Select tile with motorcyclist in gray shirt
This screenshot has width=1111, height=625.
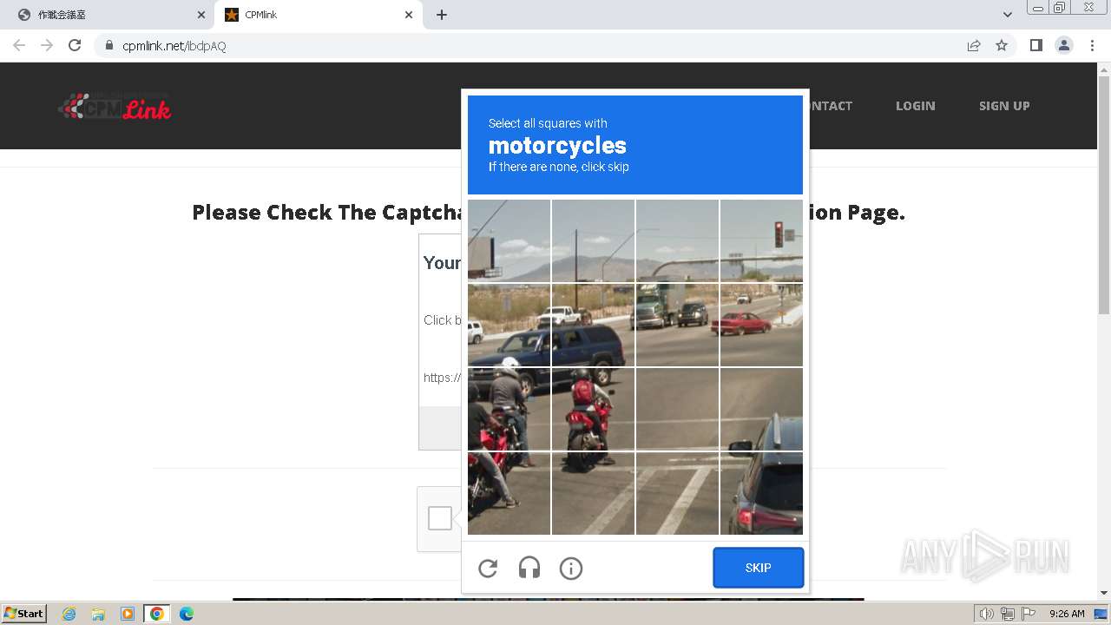pos(509,409)
